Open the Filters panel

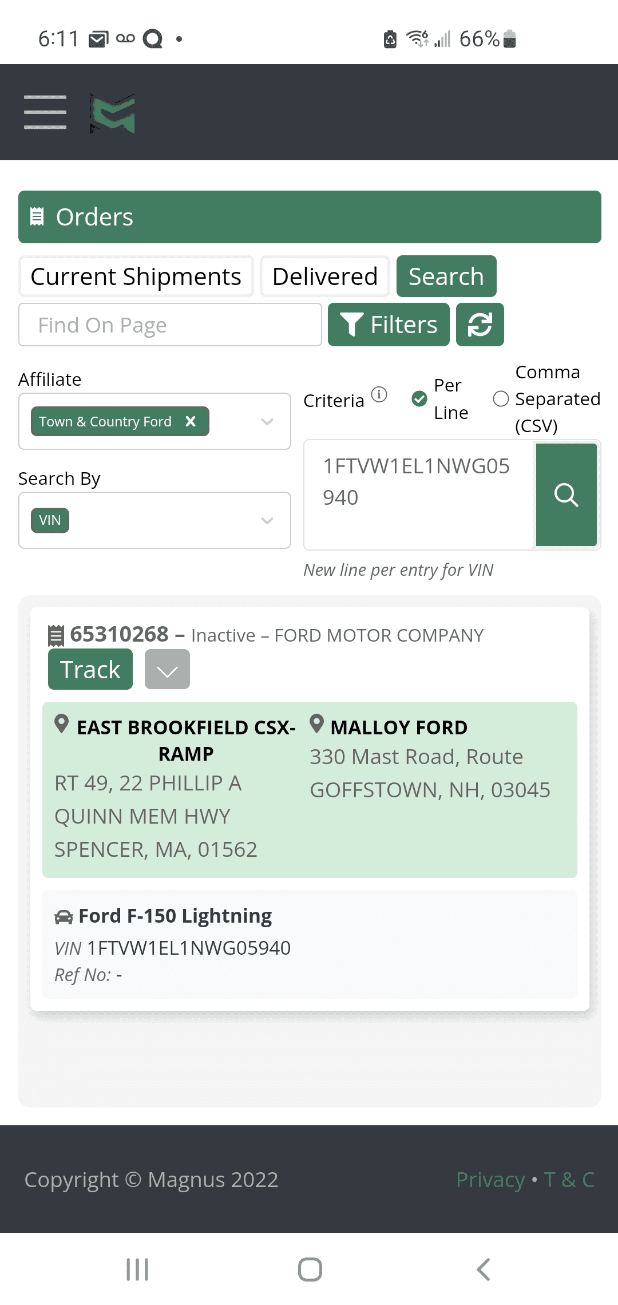389,325
